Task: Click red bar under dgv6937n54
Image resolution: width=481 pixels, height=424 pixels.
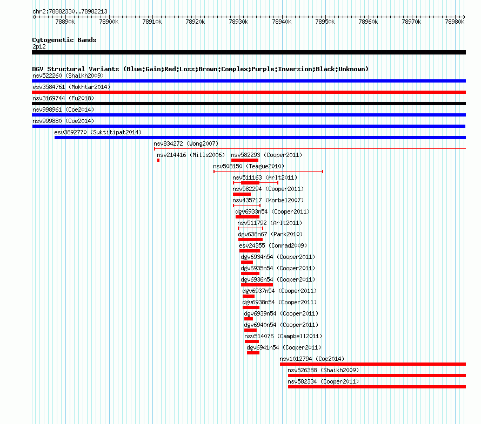Action: (249, 296)
